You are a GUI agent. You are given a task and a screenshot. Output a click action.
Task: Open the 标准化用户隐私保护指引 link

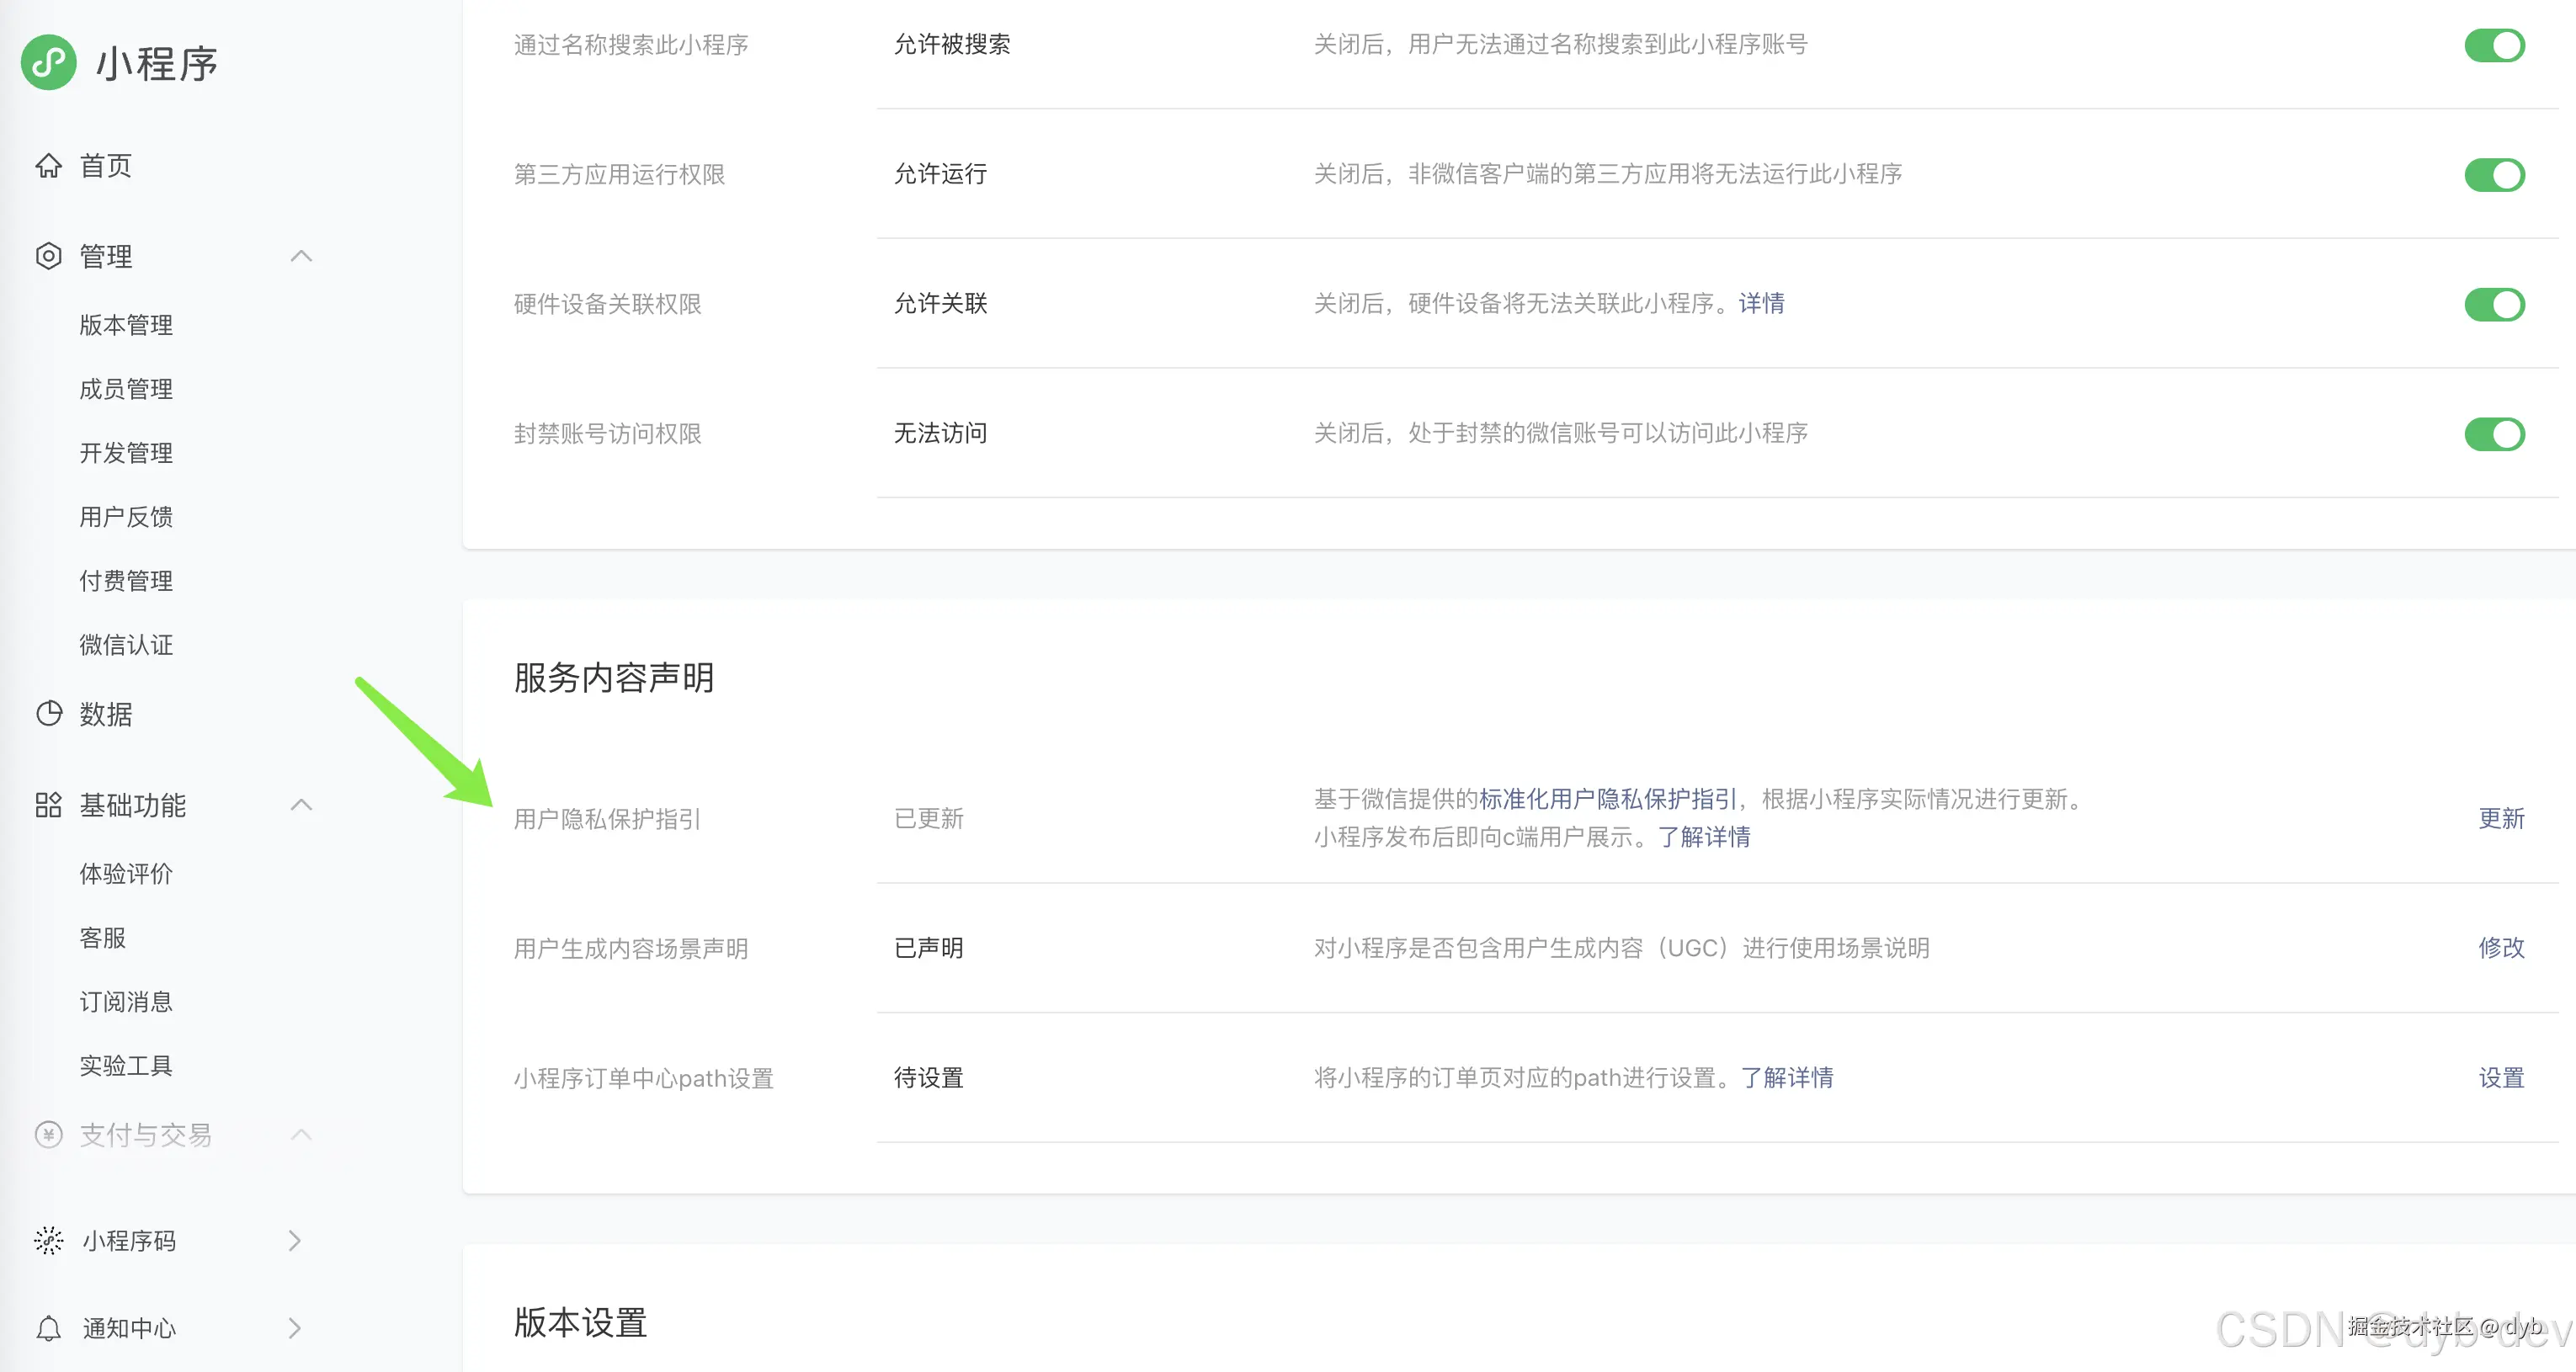1607,799
